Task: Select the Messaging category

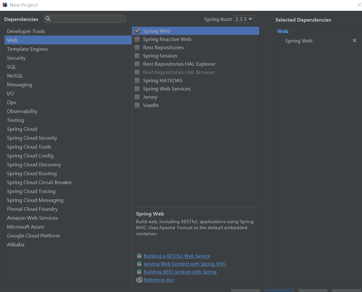Action: [68, 84]
